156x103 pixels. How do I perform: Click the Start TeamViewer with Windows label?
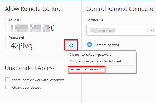coord(38,80)
